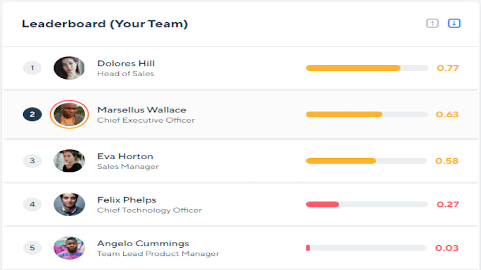Click Felix Phelps's red 0.27 progress bar
Screen dimensions: 481x270
click(x=367, y=205)
